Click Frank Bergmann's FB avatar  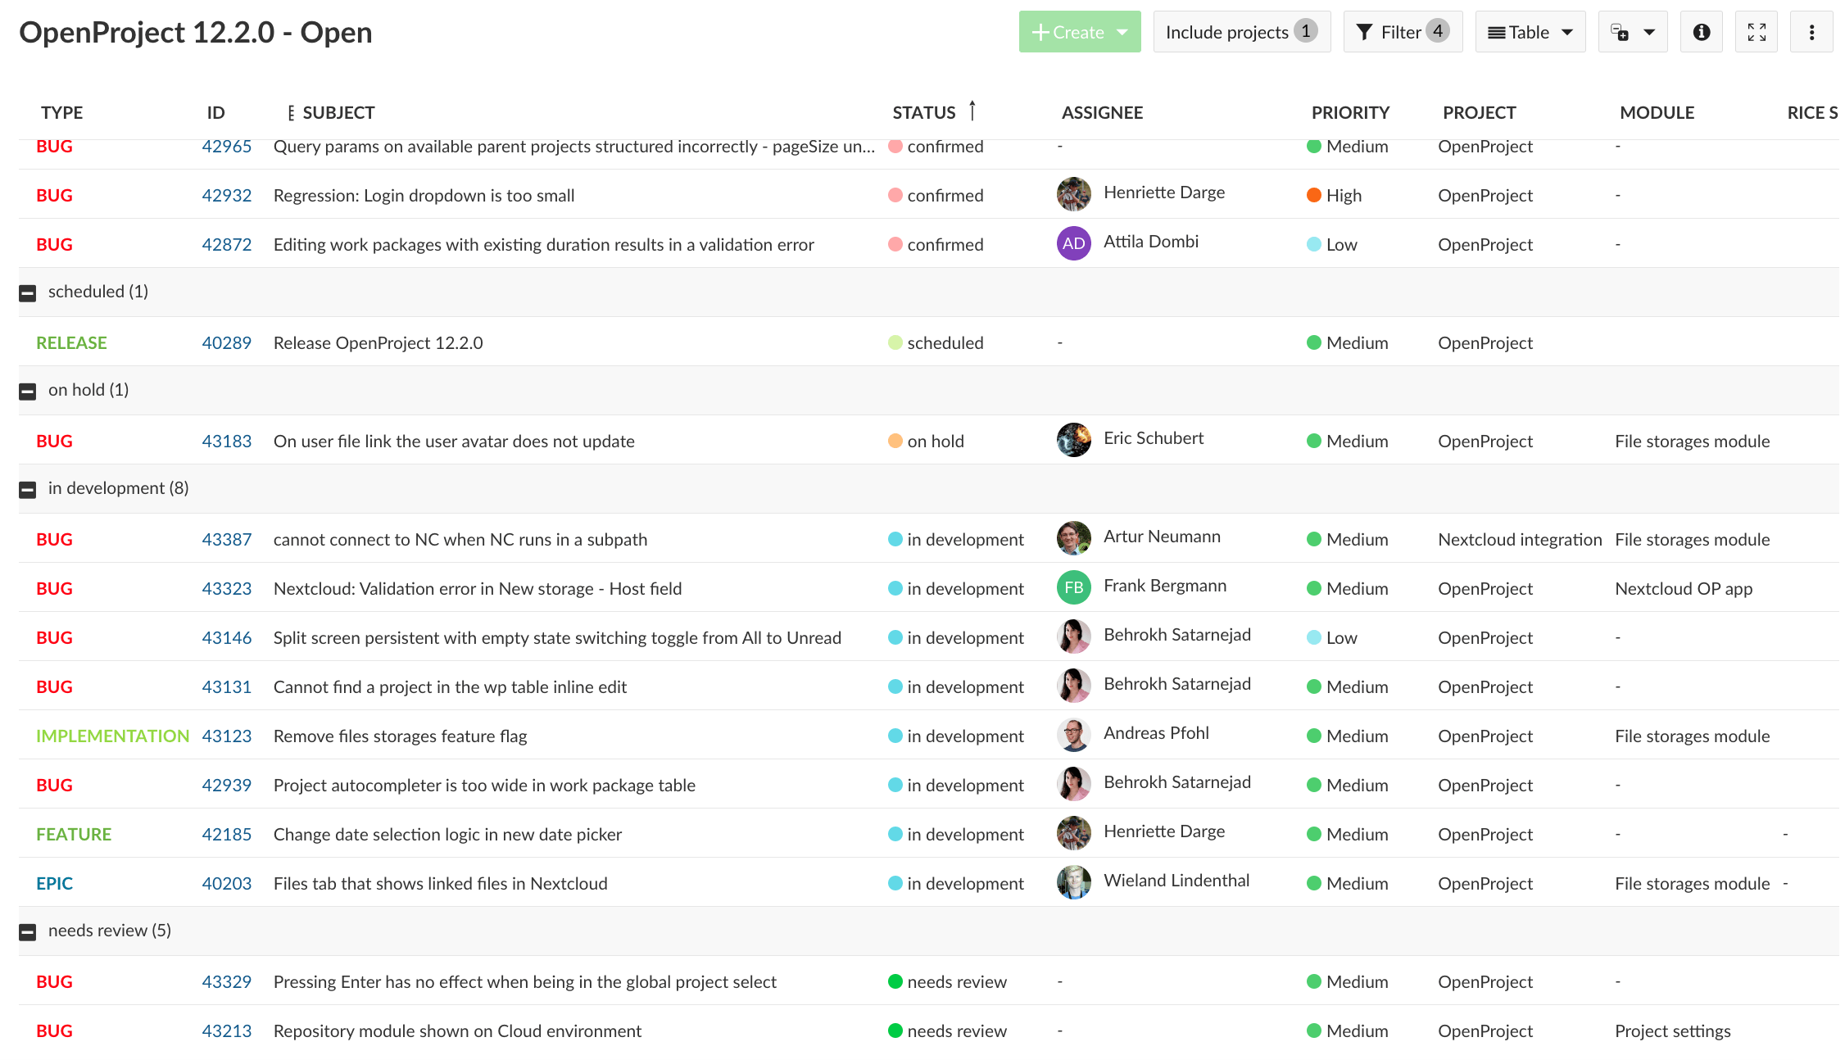[1073, 587]
